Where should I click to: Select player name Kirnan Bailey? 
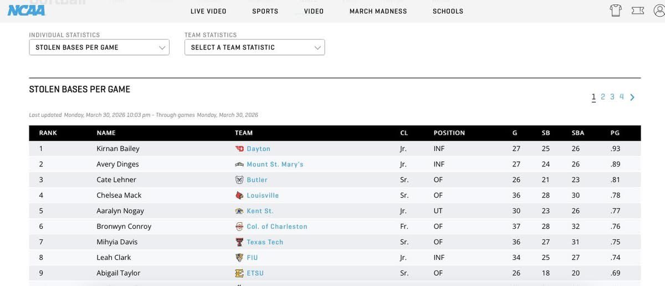(x=118, y=149)
